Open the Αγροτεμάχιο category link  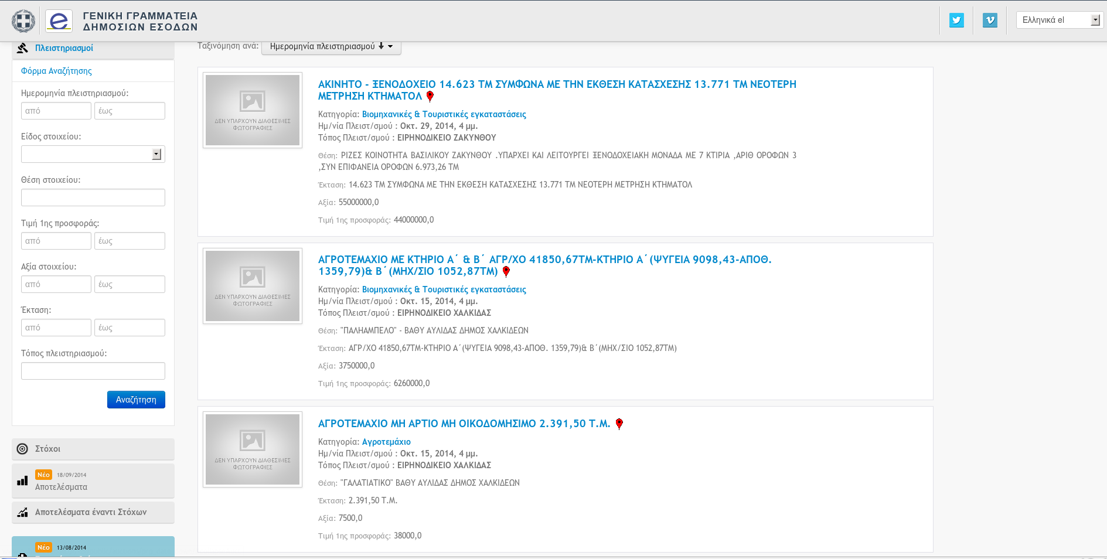pyautogui.click(x=386, y=442)
